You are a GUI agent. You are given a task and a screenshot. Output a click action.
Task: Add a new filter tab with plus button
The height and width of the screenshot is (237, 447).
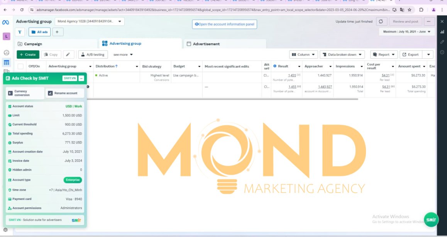pyautogui.click(x=57, y=32)
